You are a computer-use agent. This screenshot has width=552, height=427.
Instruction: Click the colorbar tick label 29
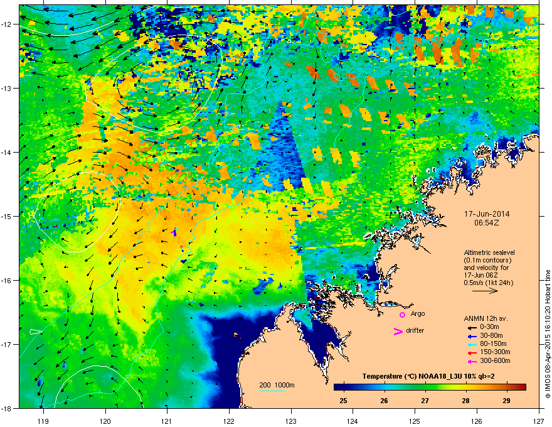point(507,401)
